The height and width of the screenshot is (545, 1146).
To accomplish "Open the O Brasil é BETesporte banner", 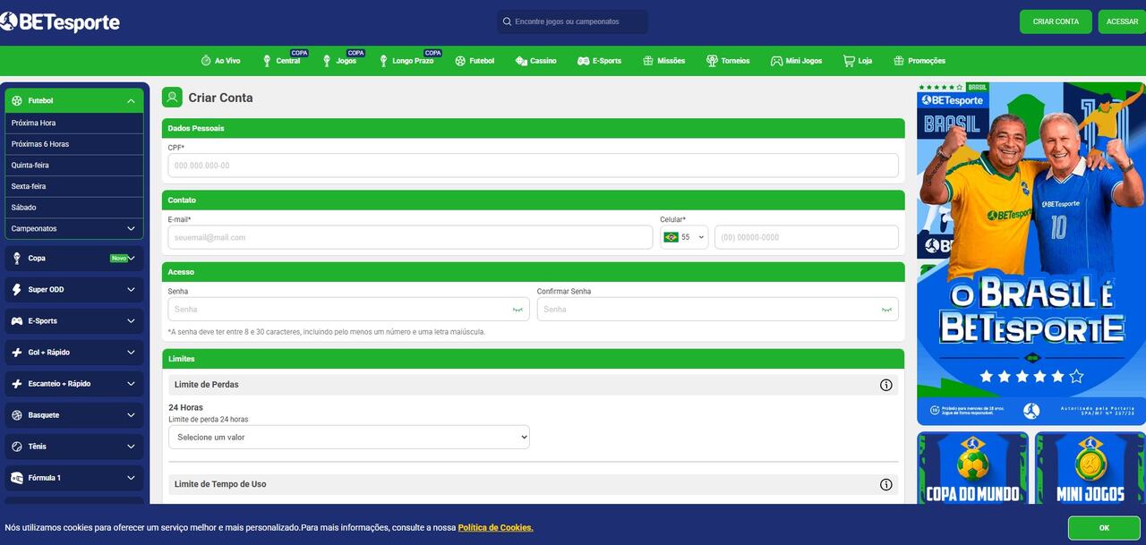I will click(x=1031, y=253).
